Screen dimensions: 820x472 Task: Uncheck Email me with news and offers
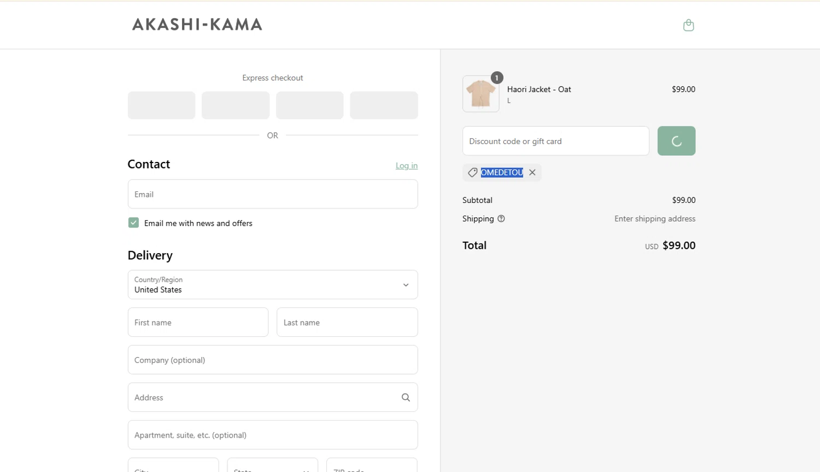click(133, 223)
